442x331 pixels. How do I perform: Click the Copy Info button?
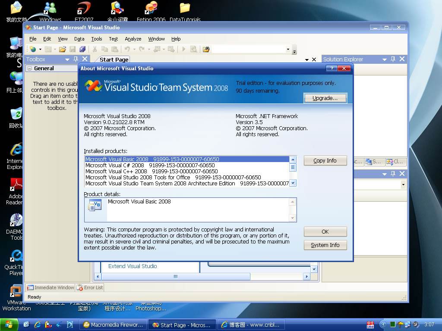(325, 161)
